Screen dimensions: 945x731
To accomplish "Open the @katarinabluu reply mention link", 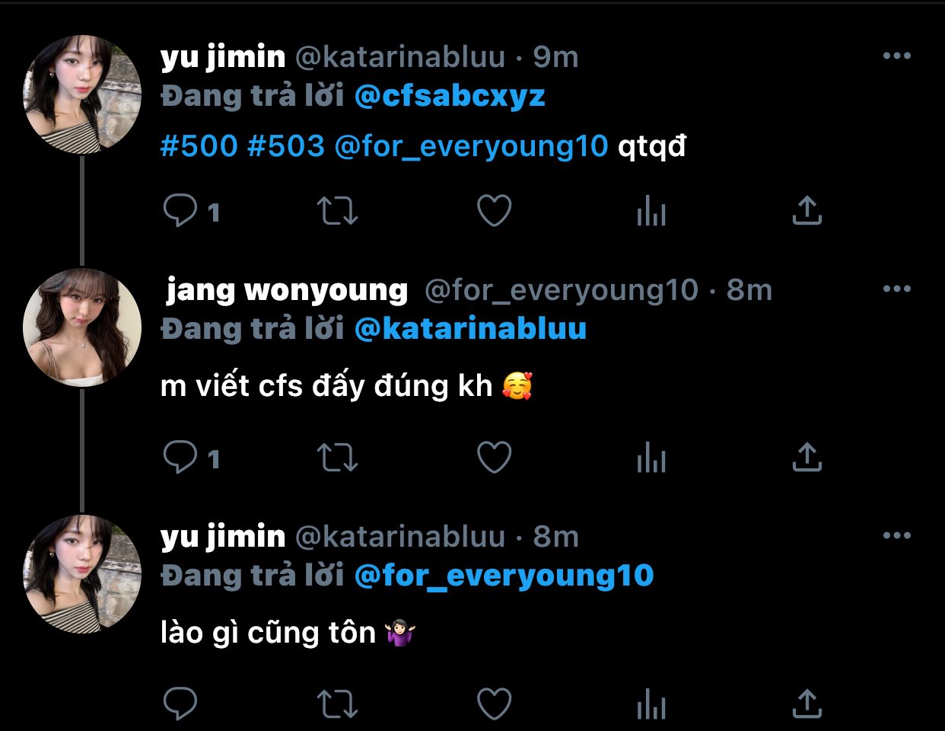I will pyautogui.click(x=470, y=328).
